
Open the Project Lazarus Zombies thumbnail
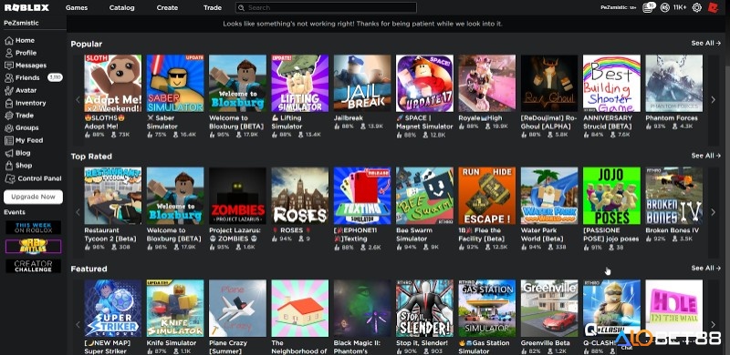[237, 196]
